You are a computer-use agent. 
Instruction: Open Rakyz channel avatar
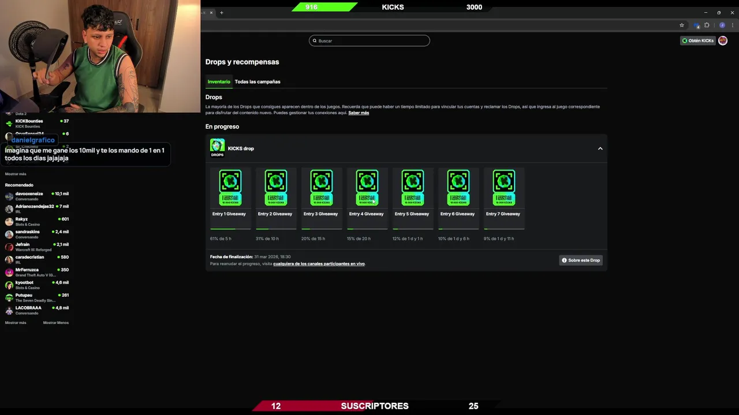coord(9,221)
